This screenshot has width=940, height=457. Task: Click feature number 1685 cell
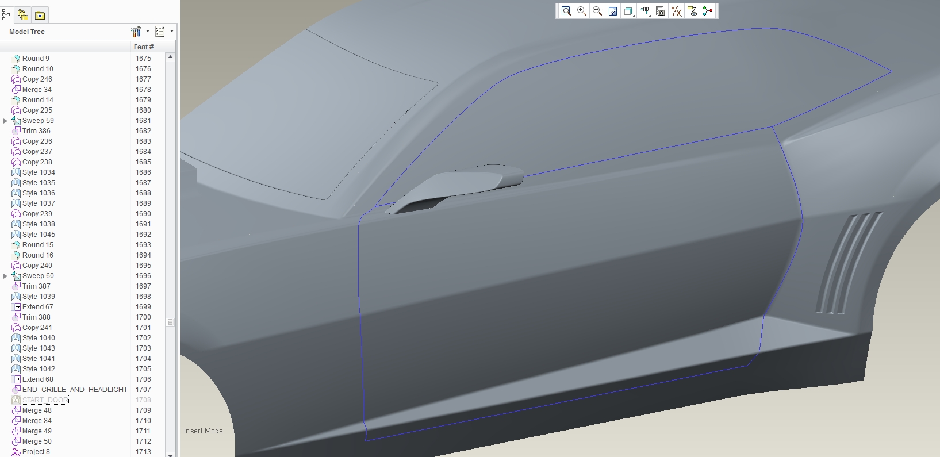tap(143, 162)
